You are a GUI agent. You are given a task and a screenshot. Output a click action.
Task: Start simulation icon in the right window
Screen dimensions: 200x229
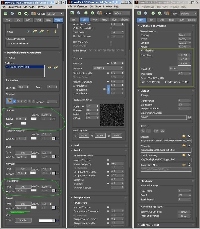coord(153,13)
